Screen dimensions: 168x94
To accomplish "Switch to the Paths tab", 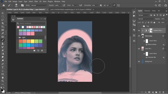I will 154,11.
